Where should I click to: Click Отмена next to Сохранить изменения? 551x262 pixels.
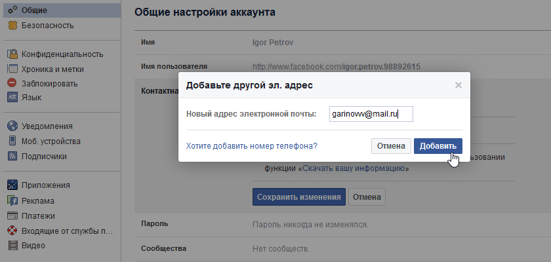367,196
